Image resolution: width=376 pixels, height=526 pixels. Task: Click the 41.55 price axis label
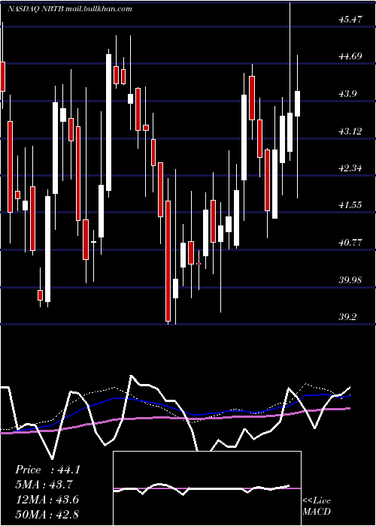(350, 205)
